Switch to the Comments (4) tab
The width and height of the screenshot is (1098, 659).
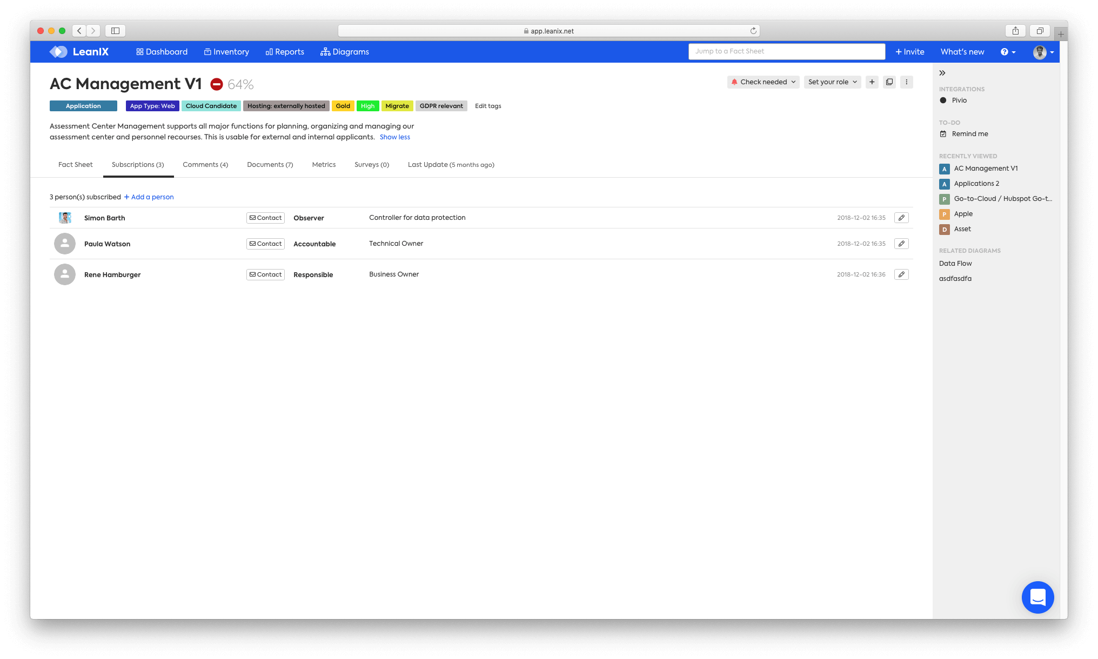(205, 165)
